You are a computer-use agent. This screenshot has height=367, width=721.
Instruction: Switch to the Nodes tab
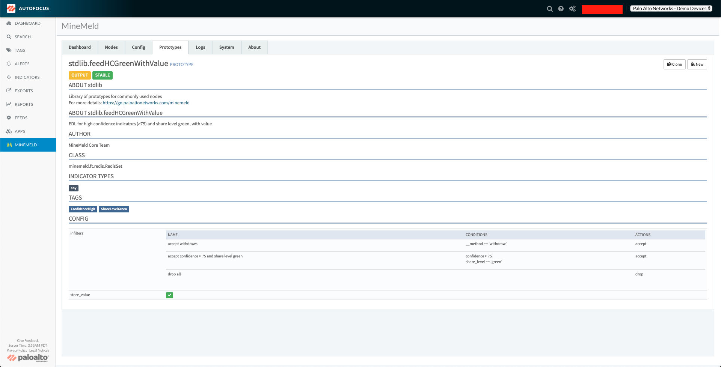(111, 47)
